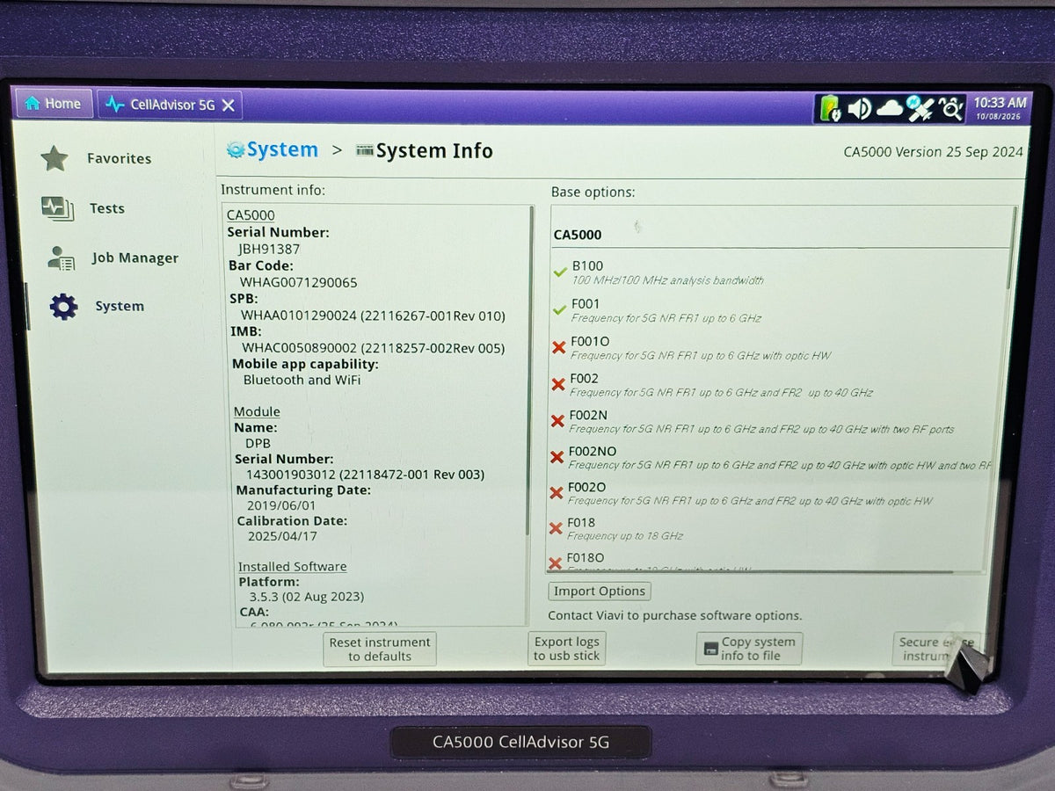The image size is (1055, 791).
Task: Click manufacturing date 2019/06/01
Action: pyautogui.click(x=281, y=505)
